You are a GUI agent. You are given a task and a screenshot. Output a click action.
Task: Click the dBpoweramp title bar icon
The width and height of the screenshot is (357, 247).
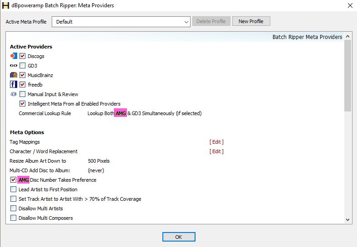coord(6,5)
